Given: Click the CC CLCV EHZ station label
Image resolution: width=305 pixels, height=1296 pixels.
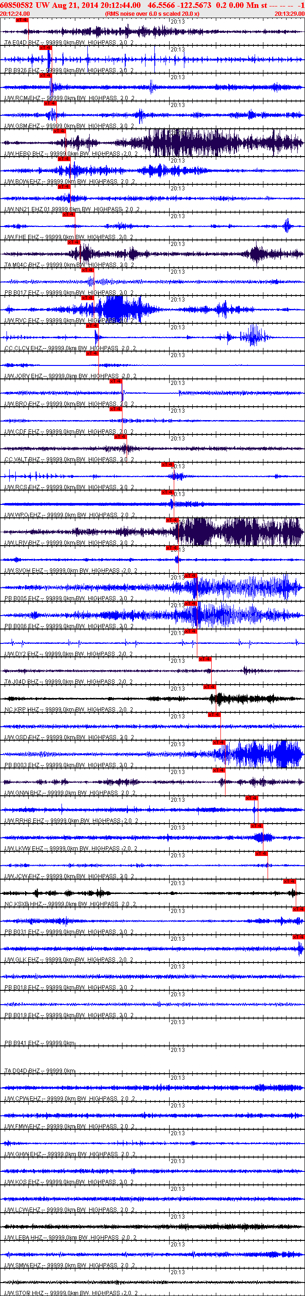Looking at the screenshot, I should pyautogui.click(x=24, y=348).
